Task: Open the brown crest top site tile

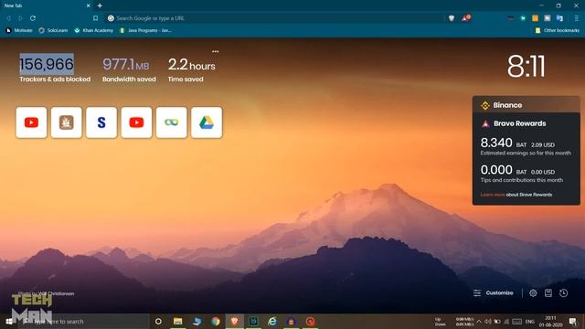Action: [67, 122]
